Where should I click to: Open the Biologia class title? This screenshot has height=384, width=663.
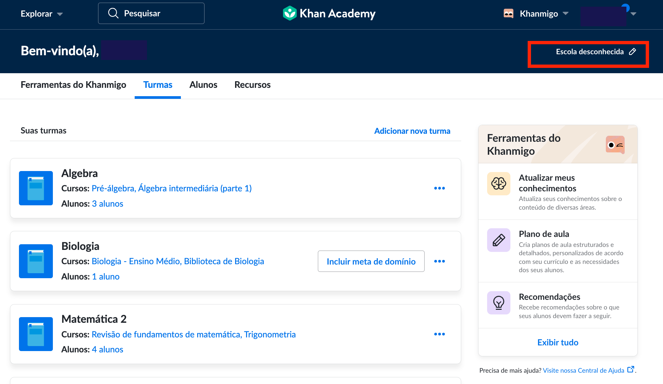point(80,246)
